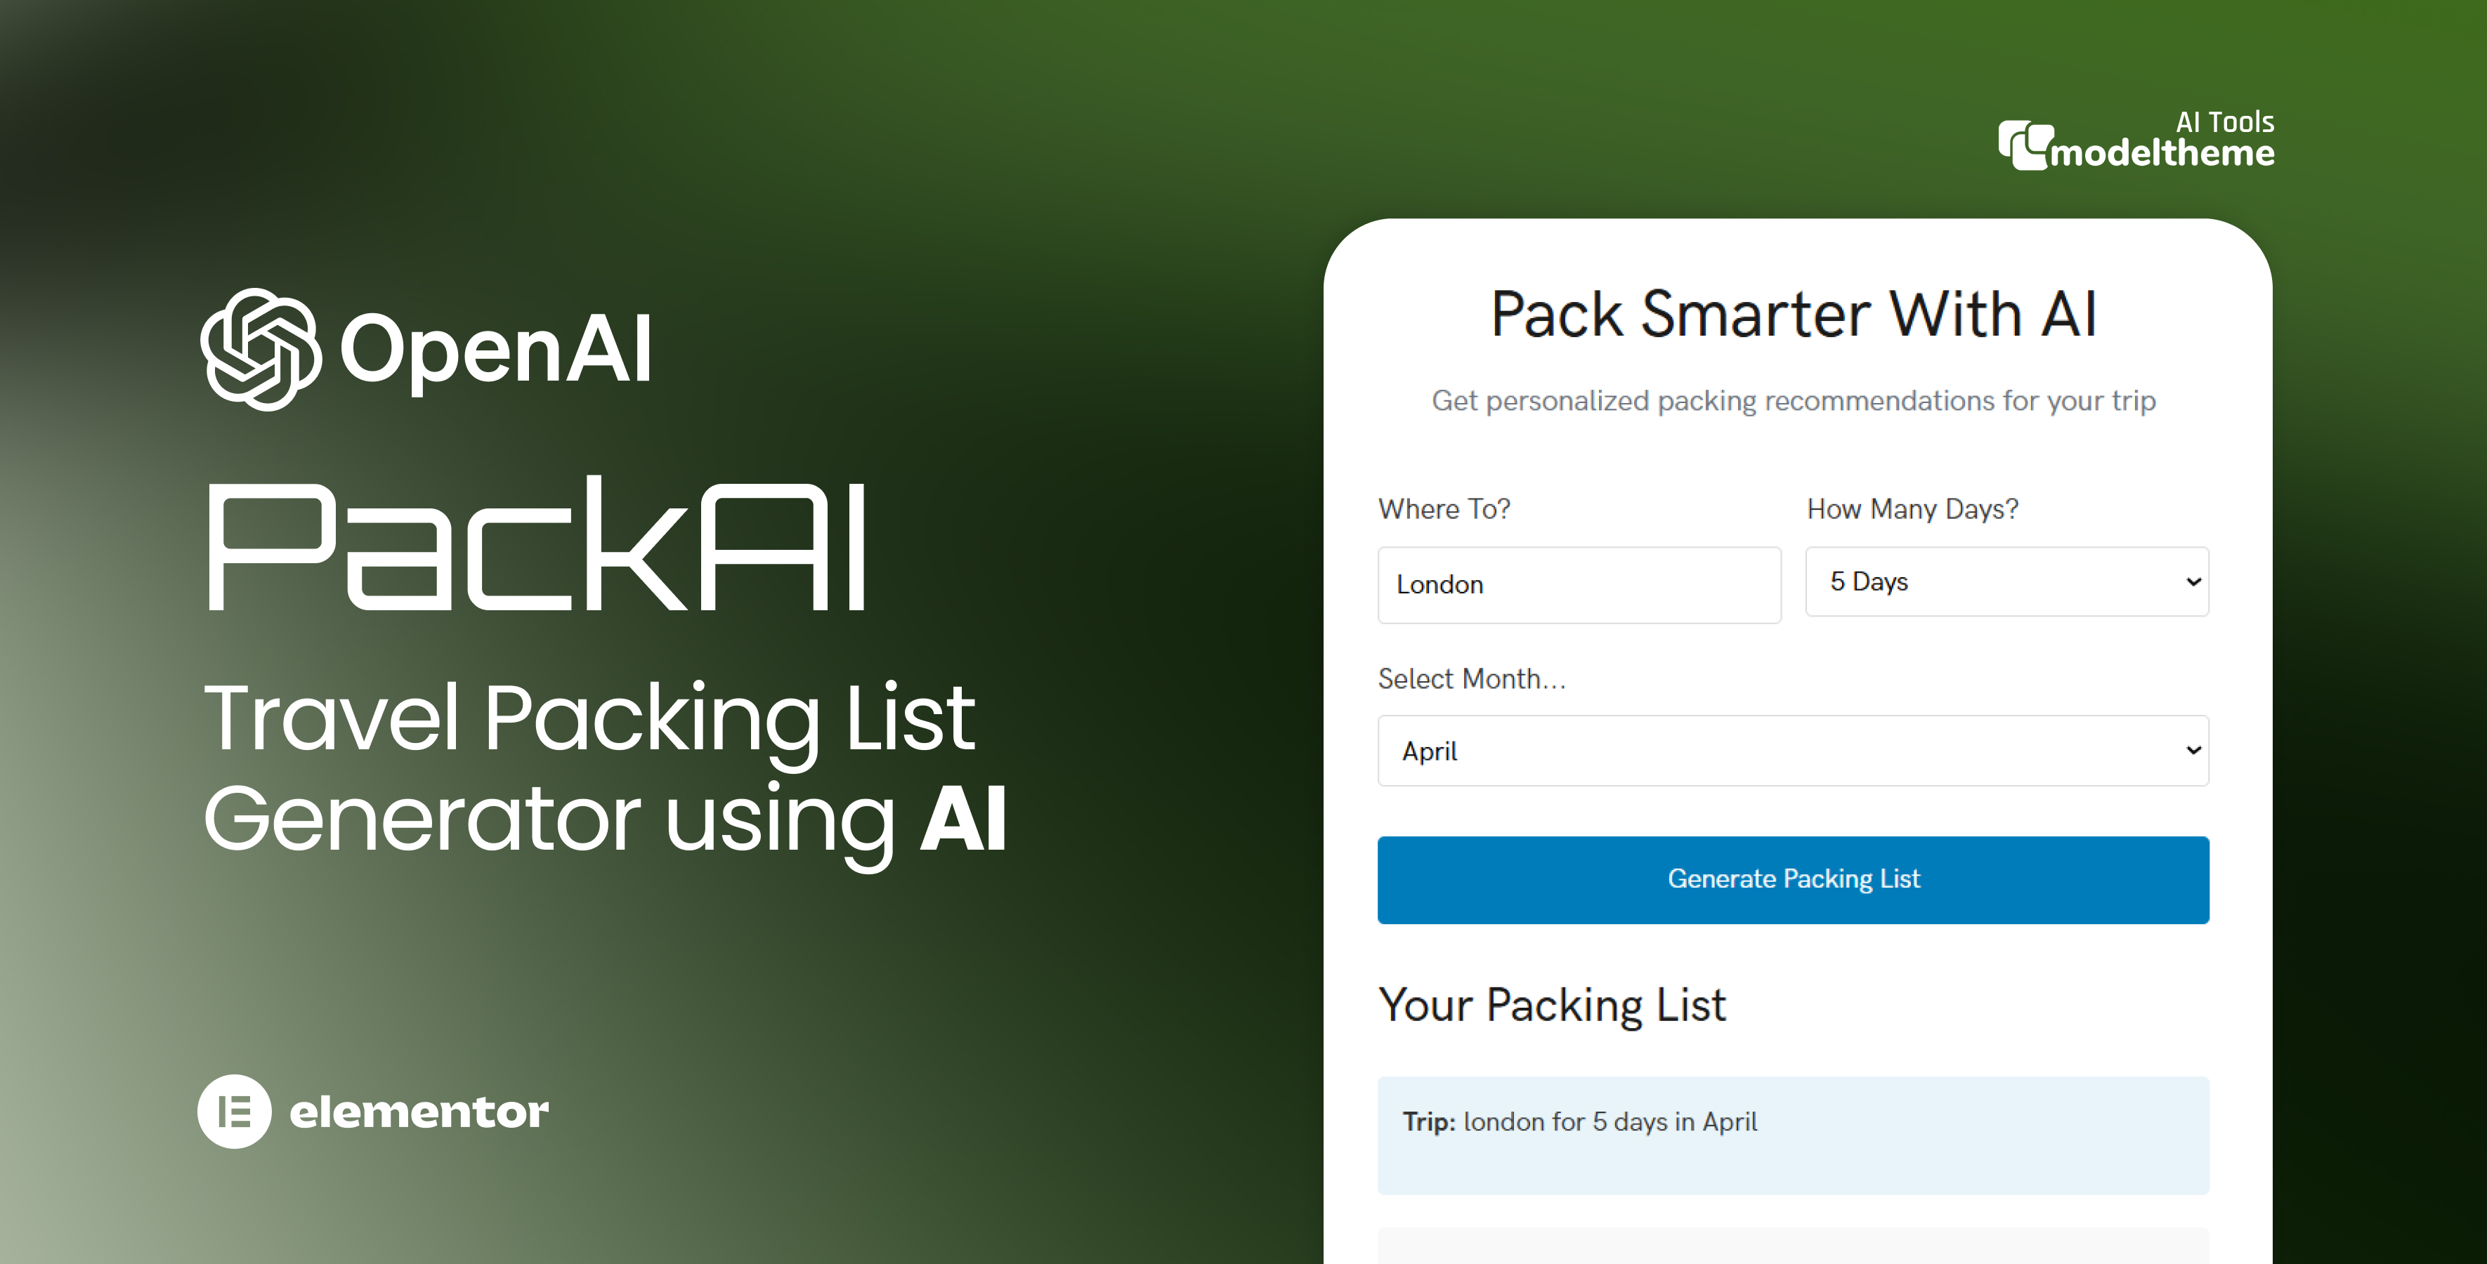Image resolution: width=2487 pixels, height=1264 pixels.
Task: Click the Elementor circular logo icon
Action: click(235, 1112)
